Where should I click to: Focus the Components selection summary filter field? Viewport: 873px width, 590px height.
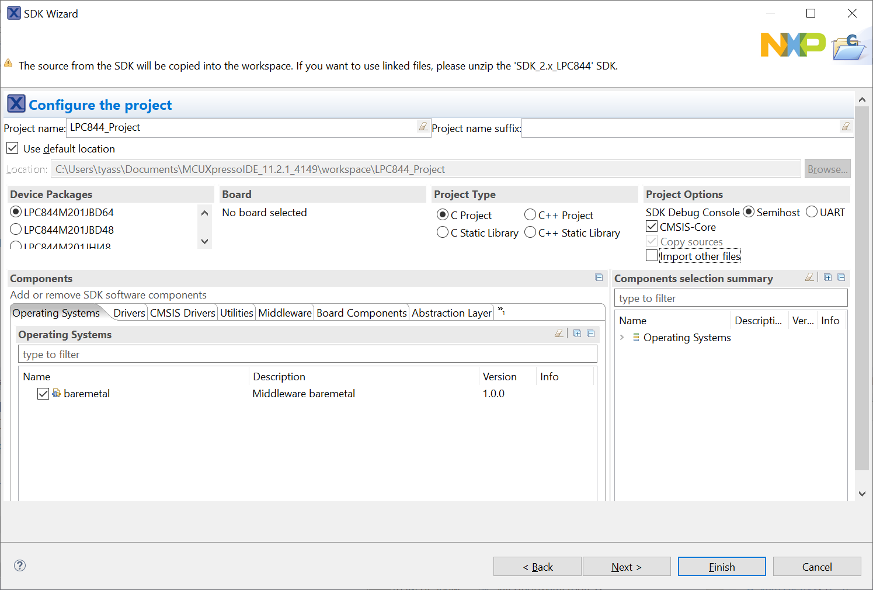click(730, 299)
